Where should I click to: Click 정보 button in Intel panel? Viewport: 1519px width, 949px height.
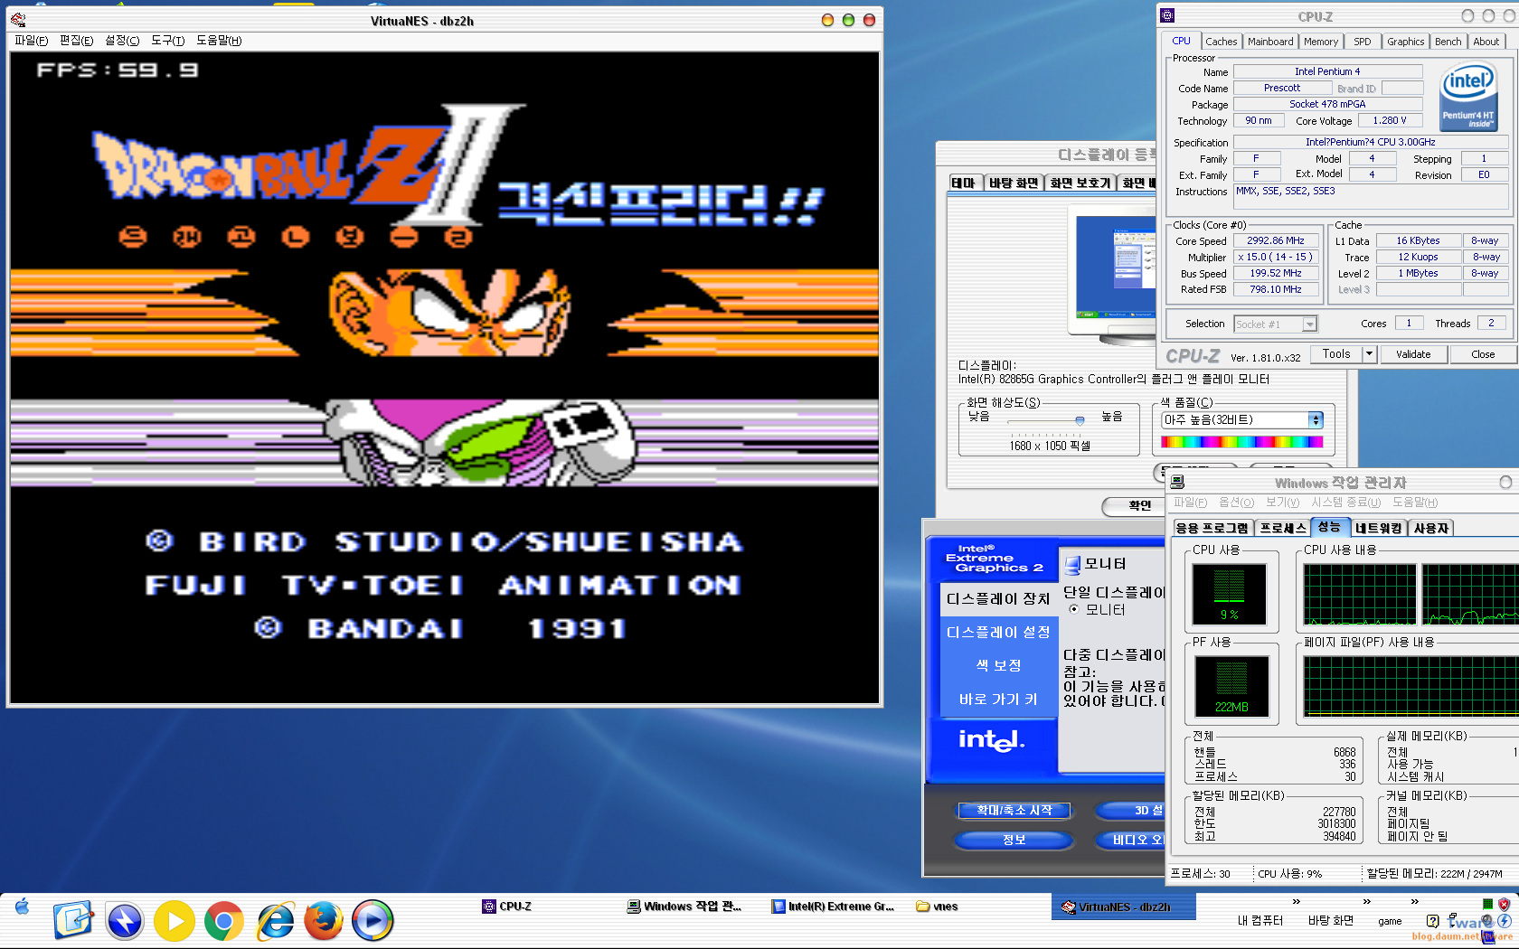[1014, 840]
